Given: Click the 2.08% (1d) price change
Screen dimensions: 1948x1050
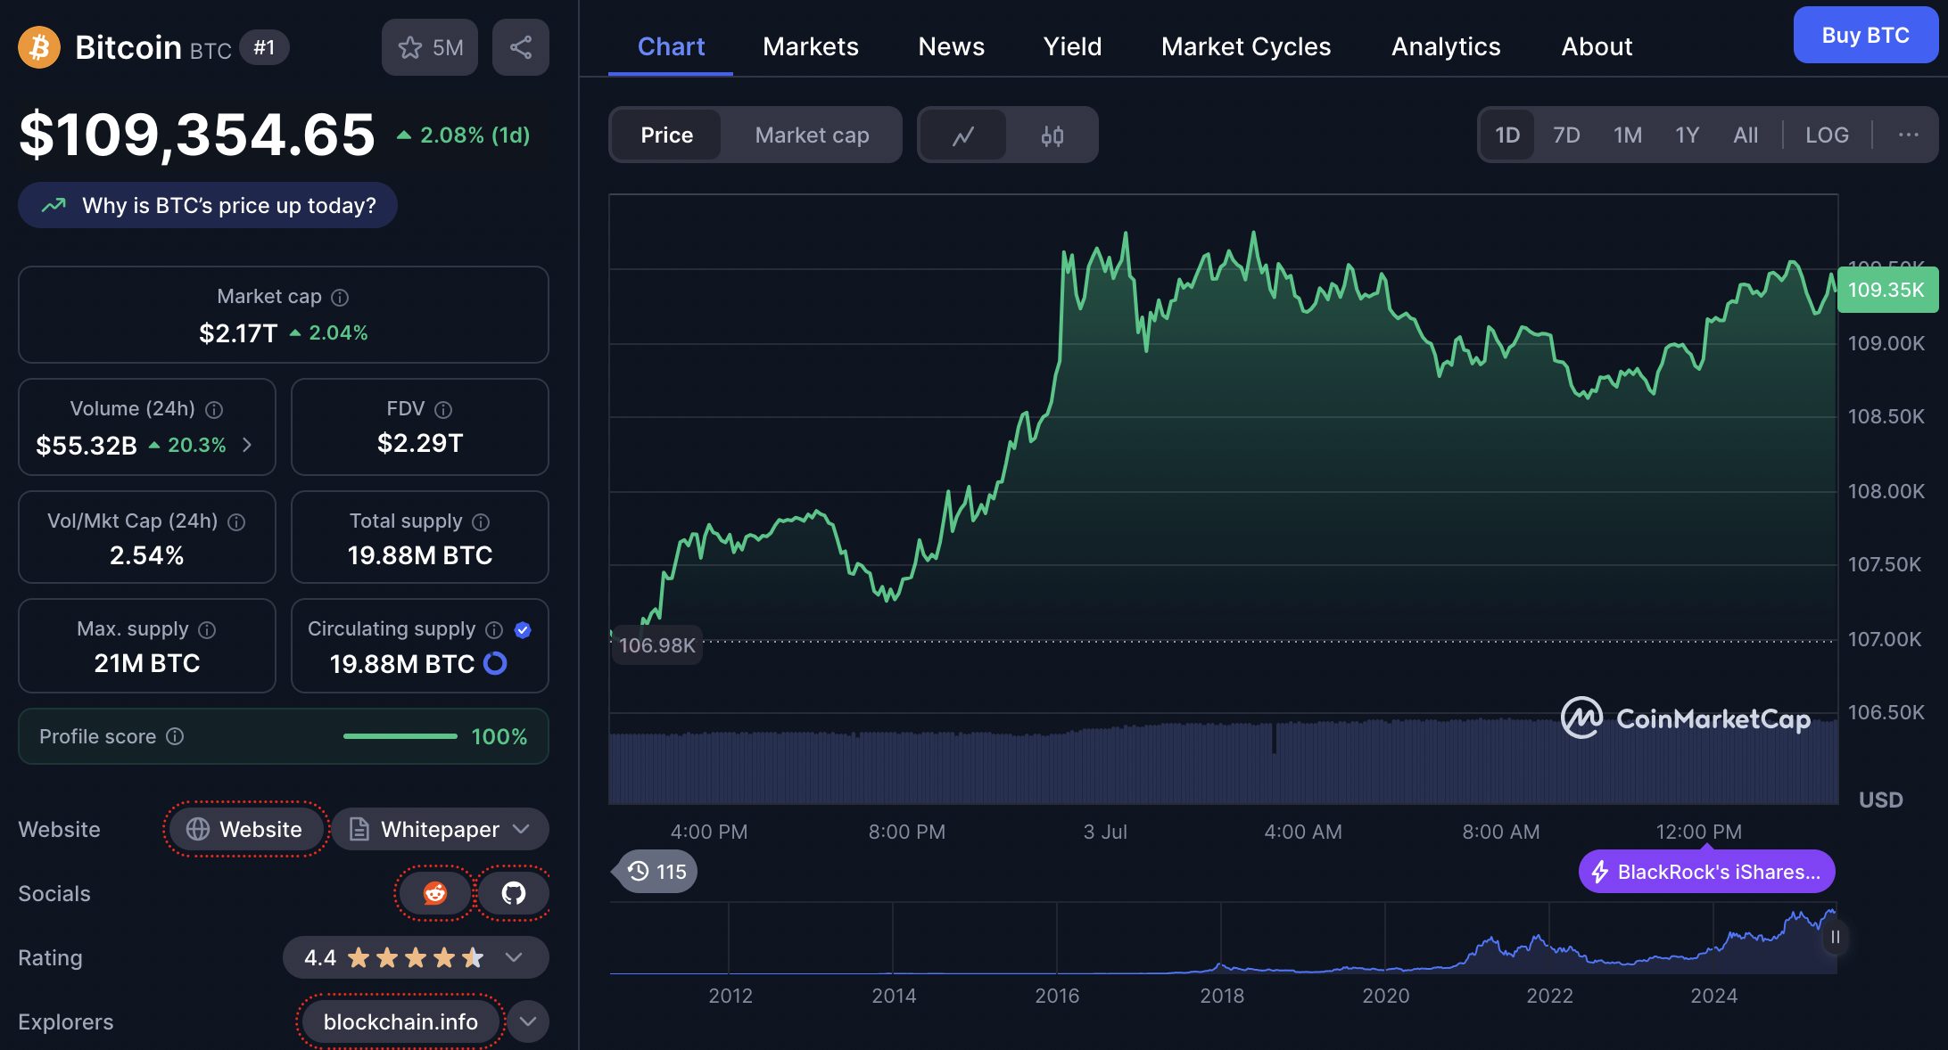Looking at the screenshot, I should coord(464,135).
